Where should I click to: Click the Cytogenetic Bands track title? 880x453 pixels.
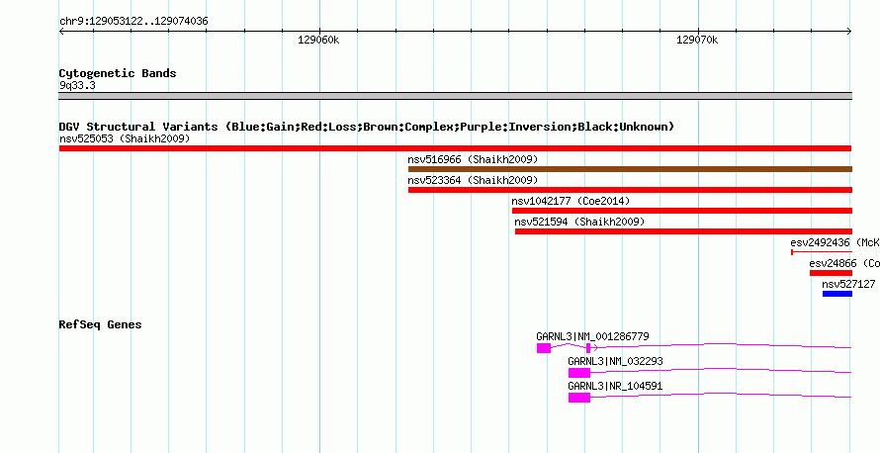pos(118,73)
